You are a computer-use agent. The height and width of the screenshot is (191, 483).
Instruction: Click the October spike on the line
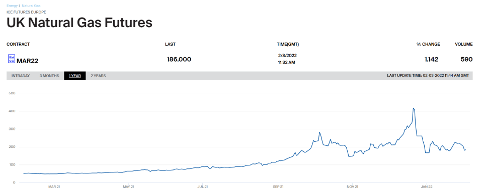pyautogui.click(x=319, y=132)
